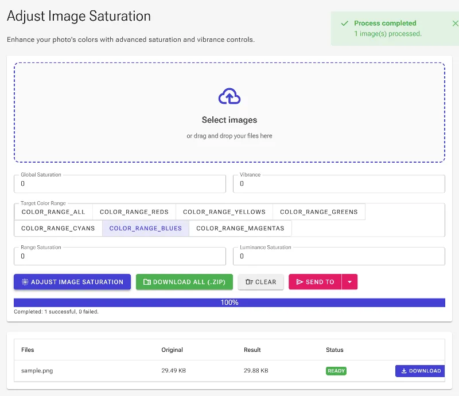Dismiss the Process completed notification

pyautogui.click(x=455, y=23)
